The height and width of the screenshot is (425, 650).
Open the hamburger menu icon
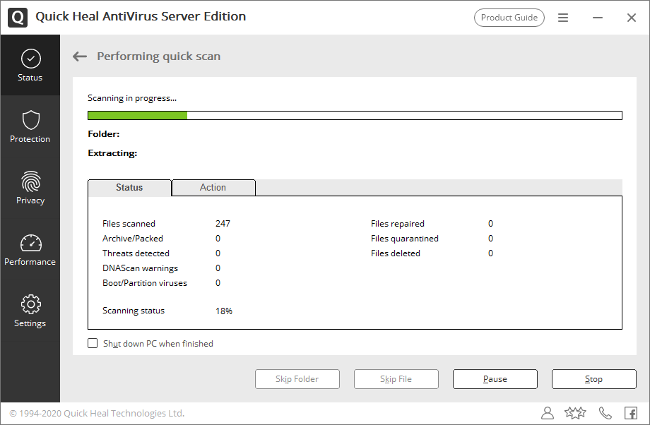pos(562,18)
